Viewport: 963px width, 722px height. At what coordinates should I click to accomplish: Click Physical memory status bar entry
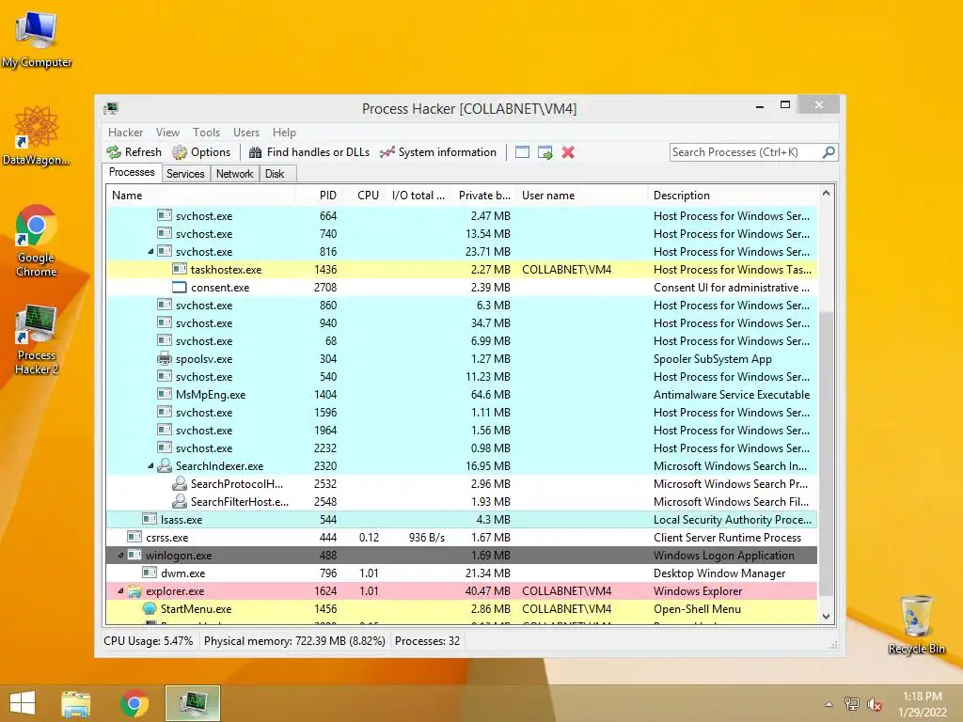coord(294,641)
